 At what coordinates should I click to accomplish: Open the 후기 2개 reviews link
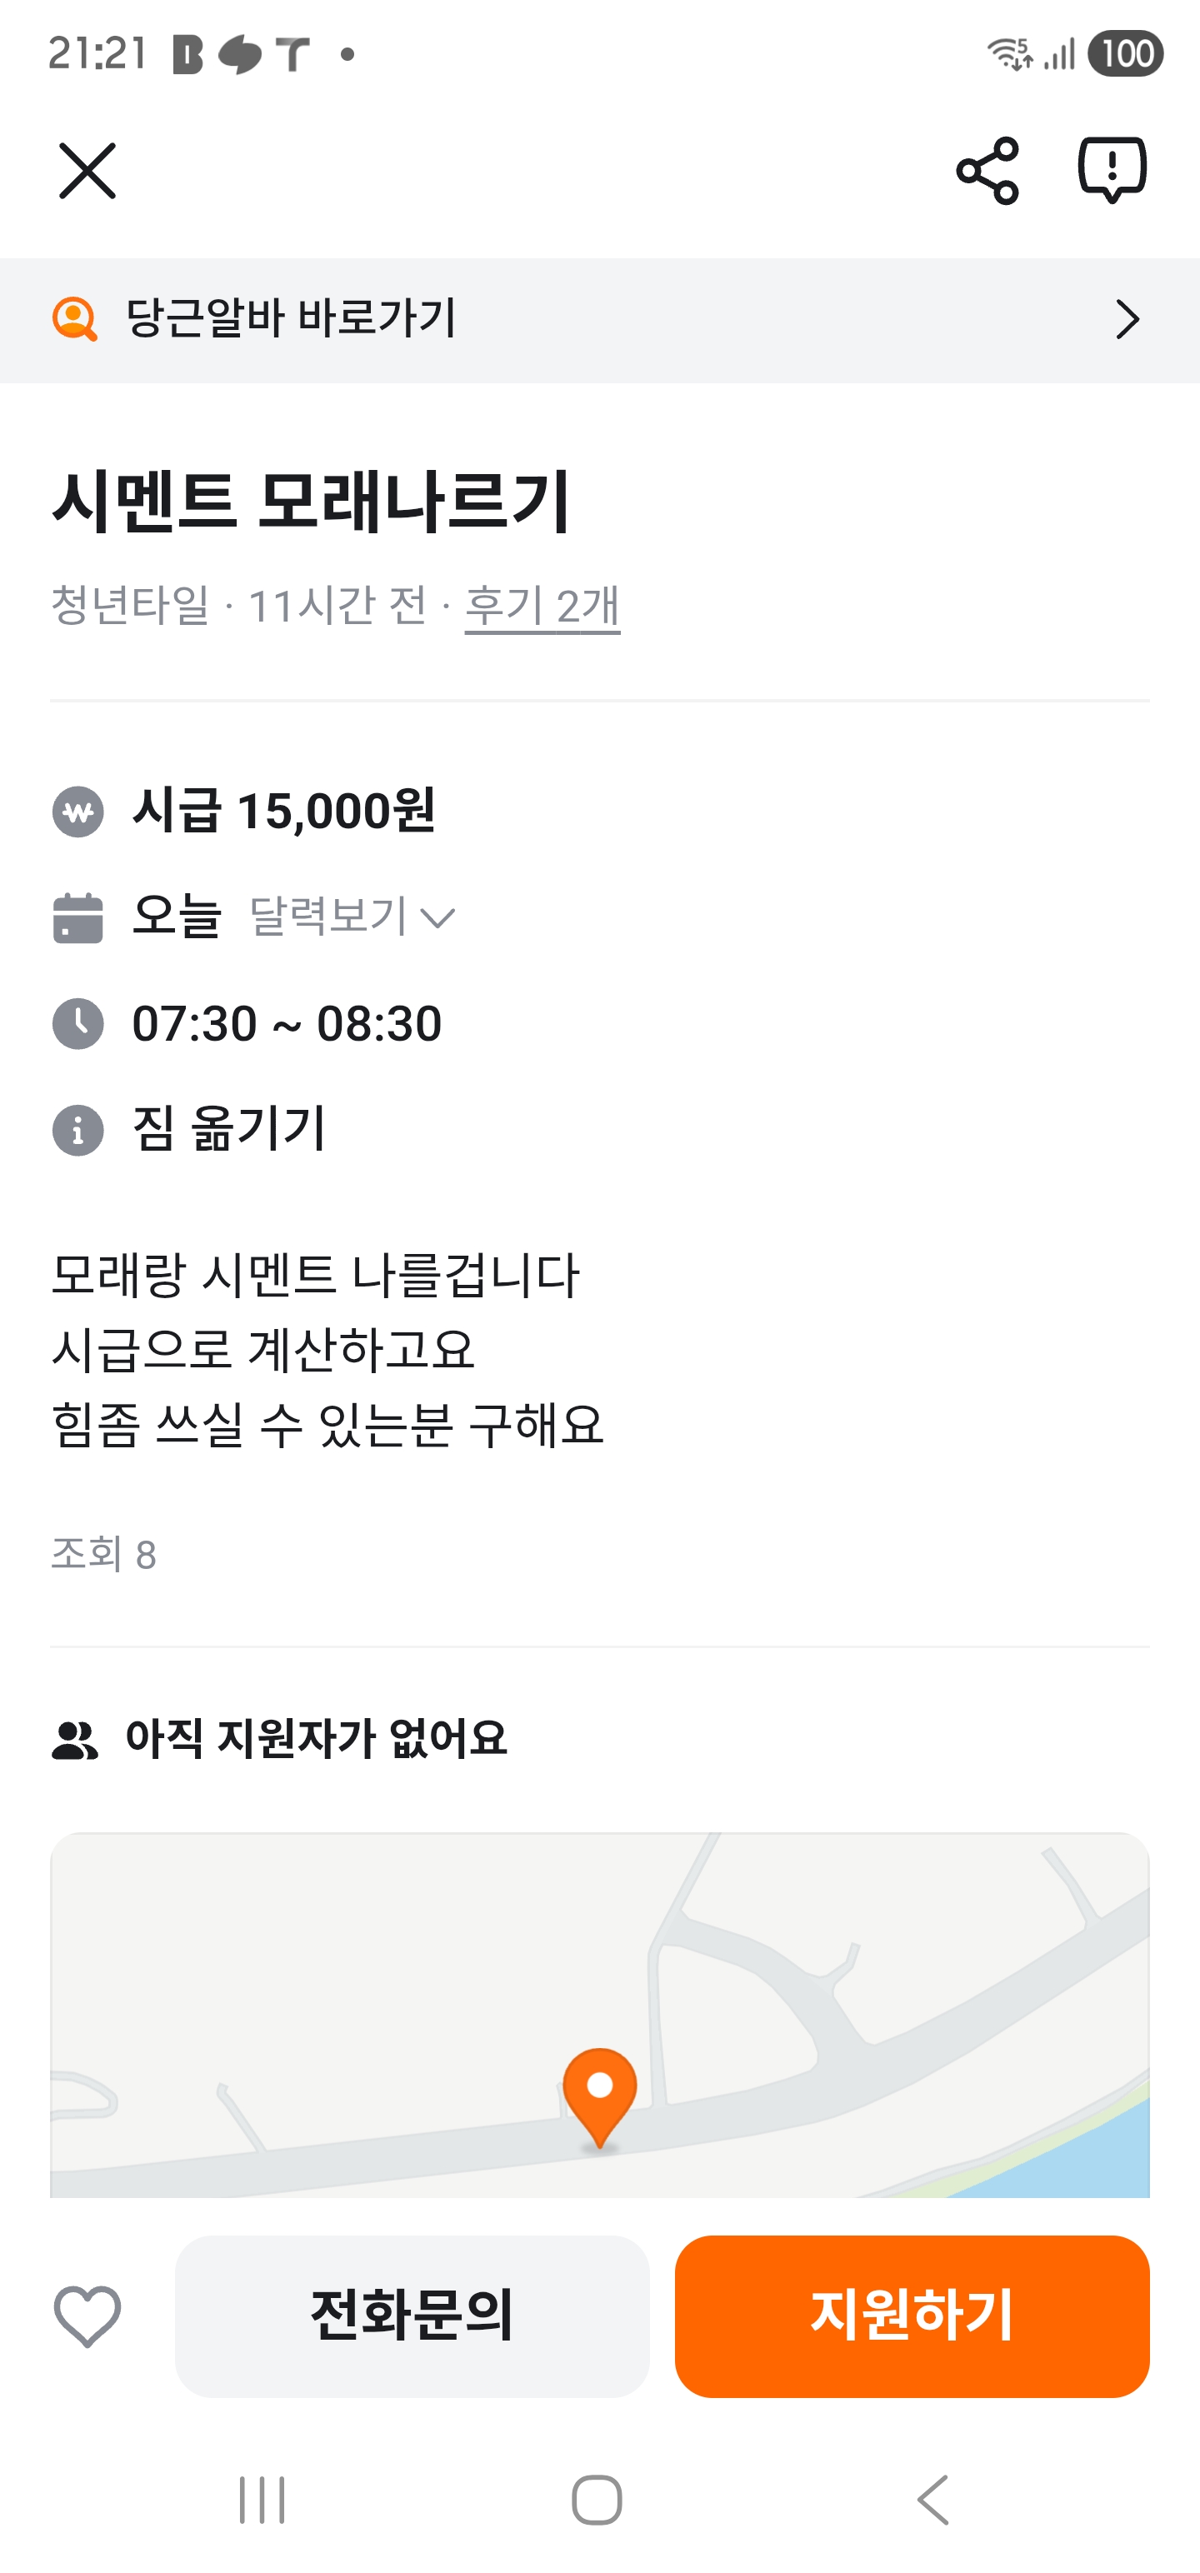point(542,607)
